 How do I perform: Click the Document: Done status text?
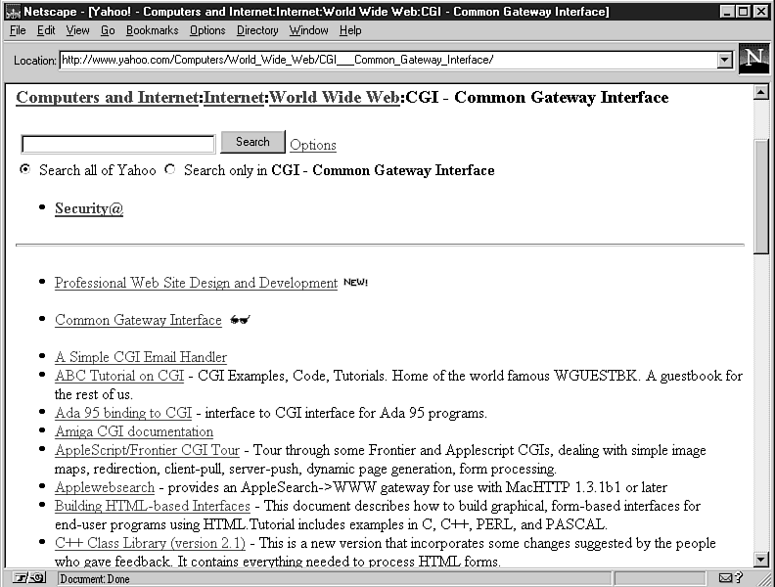click(x=95, y=578)
